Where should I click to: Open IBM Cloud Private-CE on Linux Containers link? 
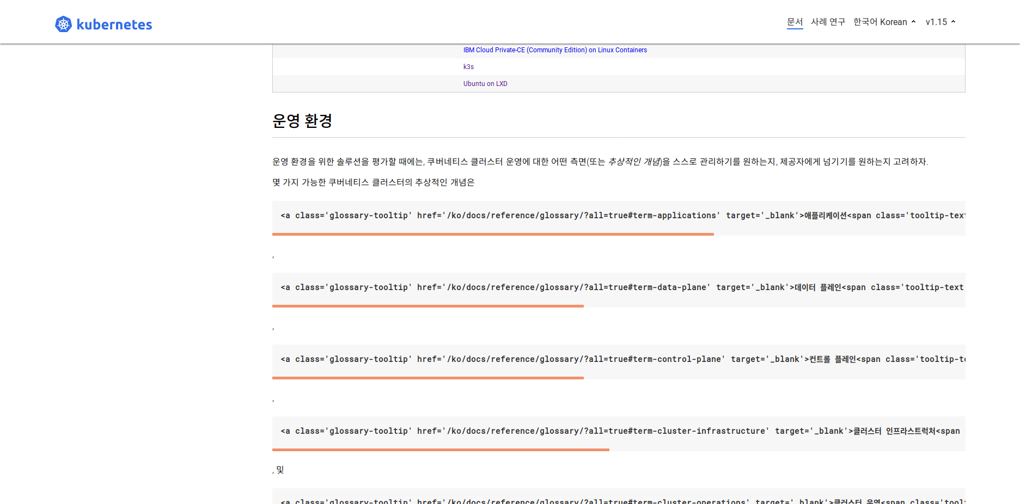point(555,50)
